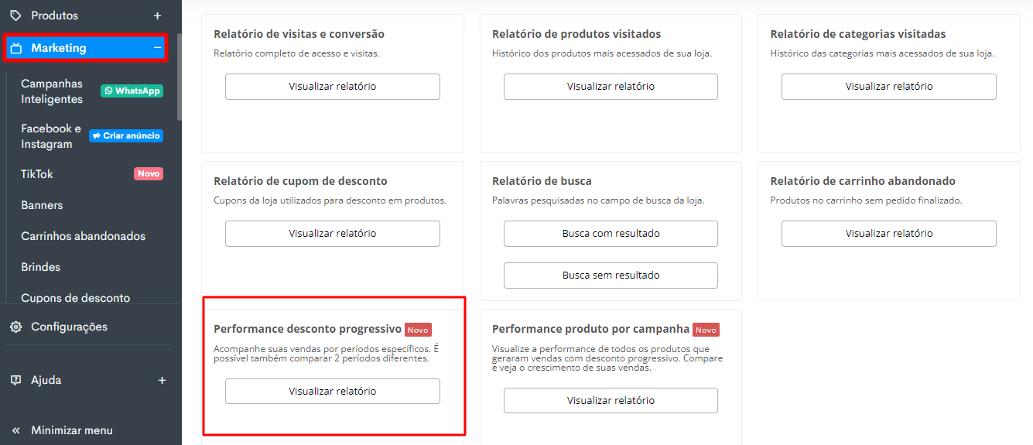View Performance desconto progressivo report
The height and width of the screenshot is (445, 1033).
pos(333,392)
